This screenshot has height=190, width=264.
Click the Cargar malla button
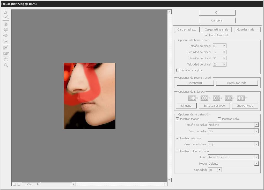pos(187,30)
